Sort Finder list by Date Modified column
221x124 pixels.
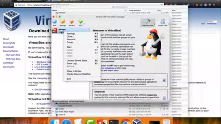pyautogui.click(x=135, y=10)
